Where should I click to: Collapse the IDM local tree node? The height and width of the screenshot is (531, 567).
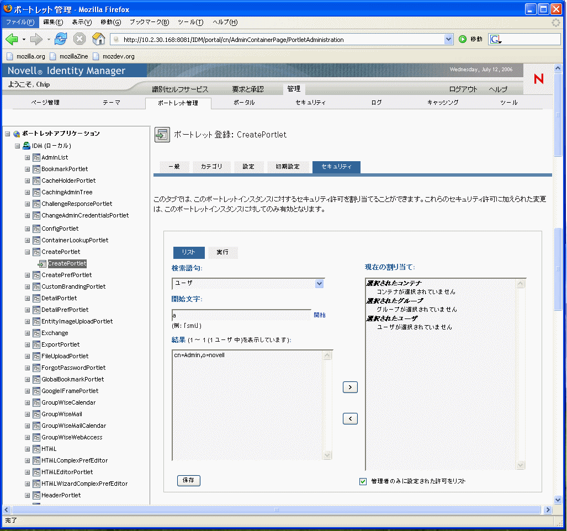17,146
